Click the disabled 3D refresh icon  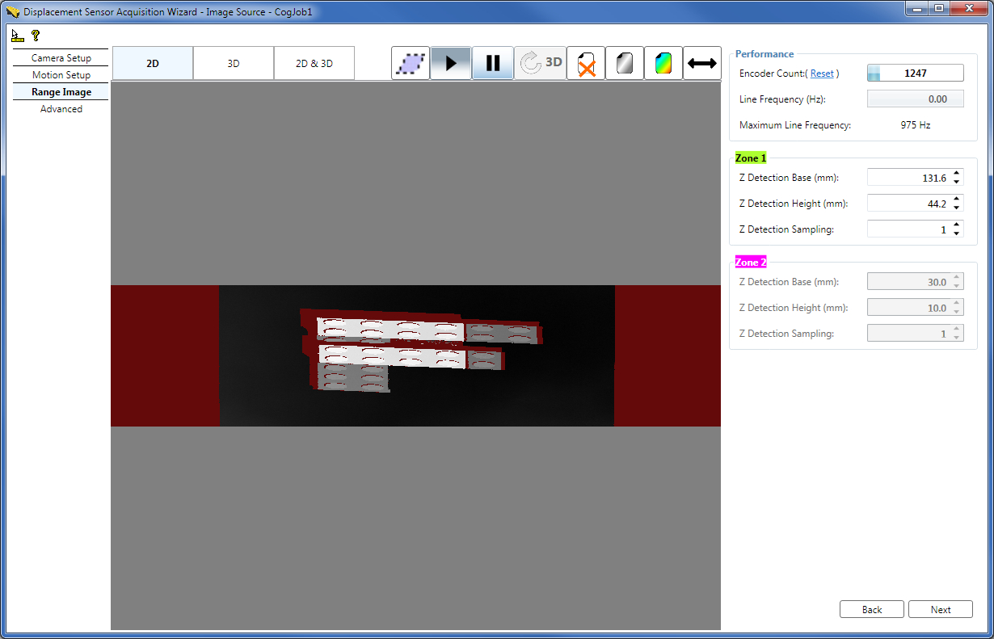coord(540,63)
